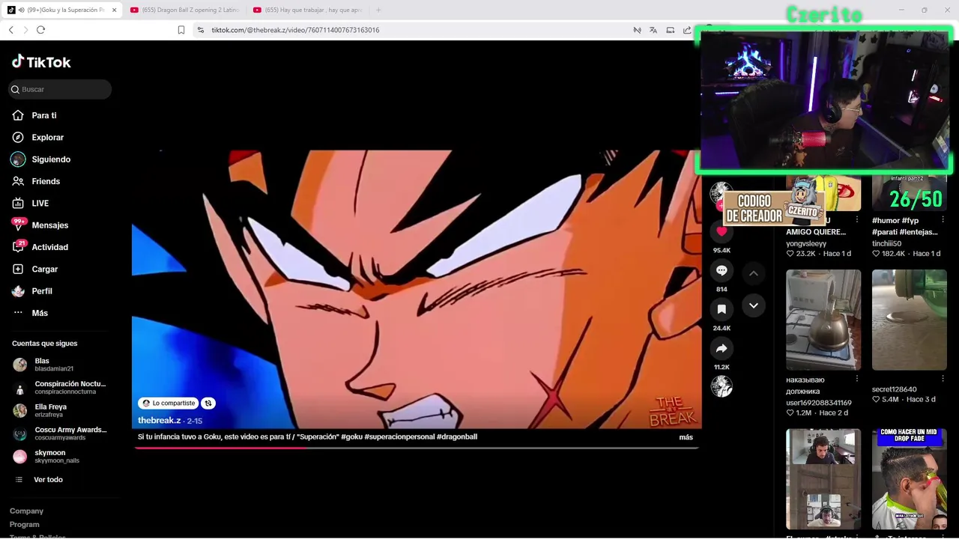Open the secret128640 video thumbnail
The height and width of the screenshot is (539, 959).
[910, 320]
